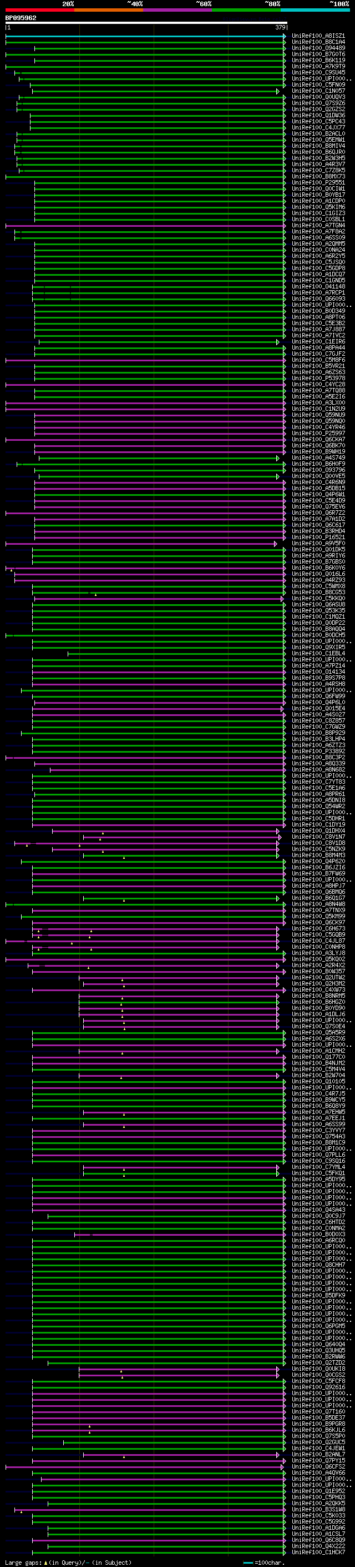Viewport: 355px width, 1567px height.
Task: Select the UniRef100_C4JL87 label
Action: pyautogui.click(x=318, y=941)
